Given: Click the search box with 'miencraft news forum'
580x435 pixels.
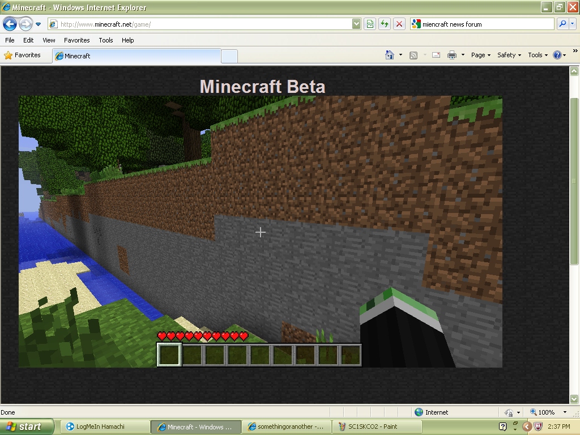Looking at the screenshot, I should pyautogui.click(x=483, y=24).
